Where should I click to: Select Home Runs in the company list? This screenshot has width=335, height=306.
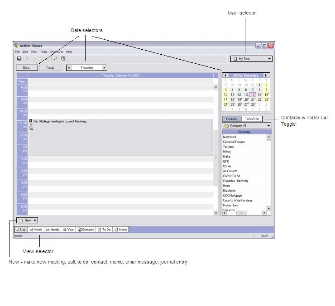point(231,205)
